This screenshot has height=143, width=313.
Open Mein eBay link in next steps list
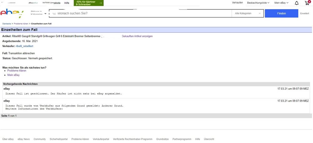(13, 75)
